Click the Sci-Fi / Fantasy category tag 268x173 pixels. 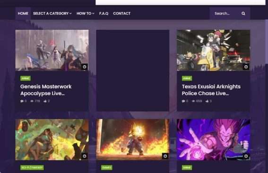32,167
